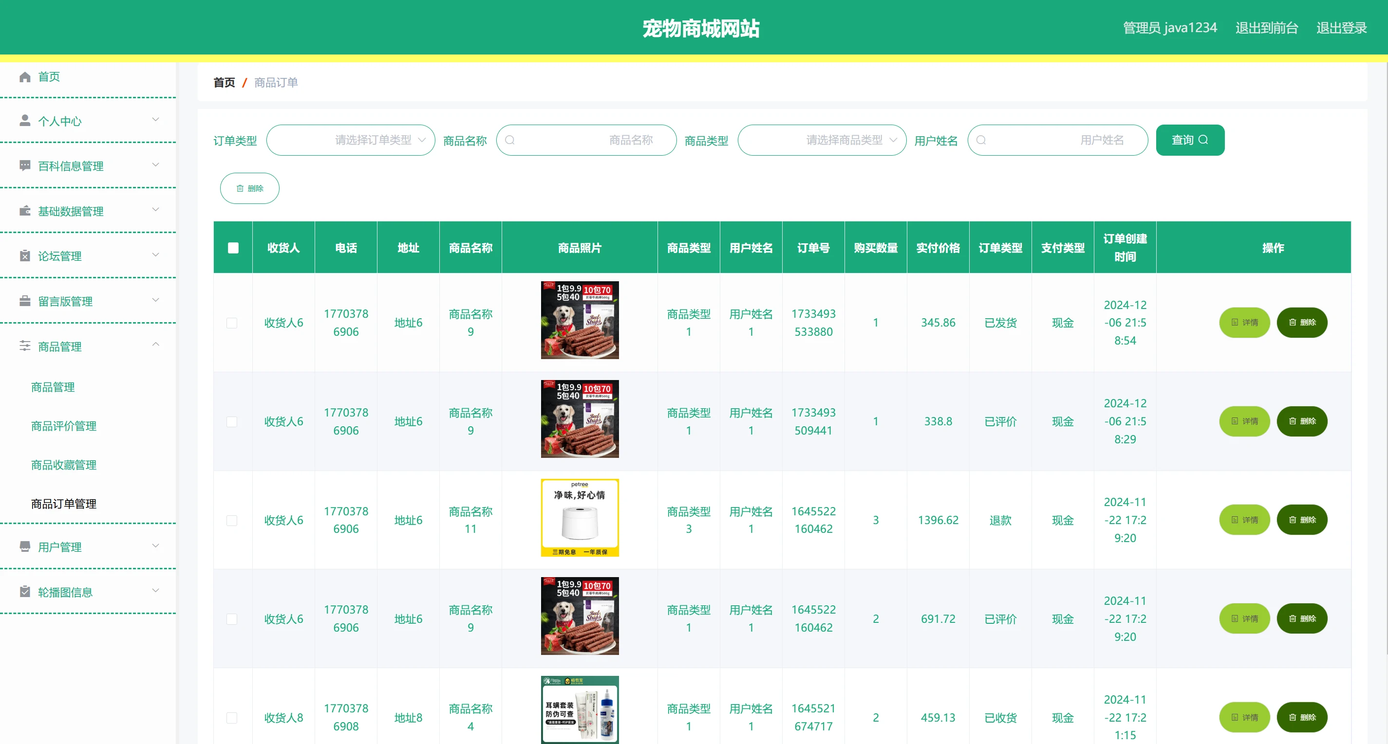The image size is (1388, 744).
Task: Click the air purifier product thumbnail
Action: [x=579, y=517]
